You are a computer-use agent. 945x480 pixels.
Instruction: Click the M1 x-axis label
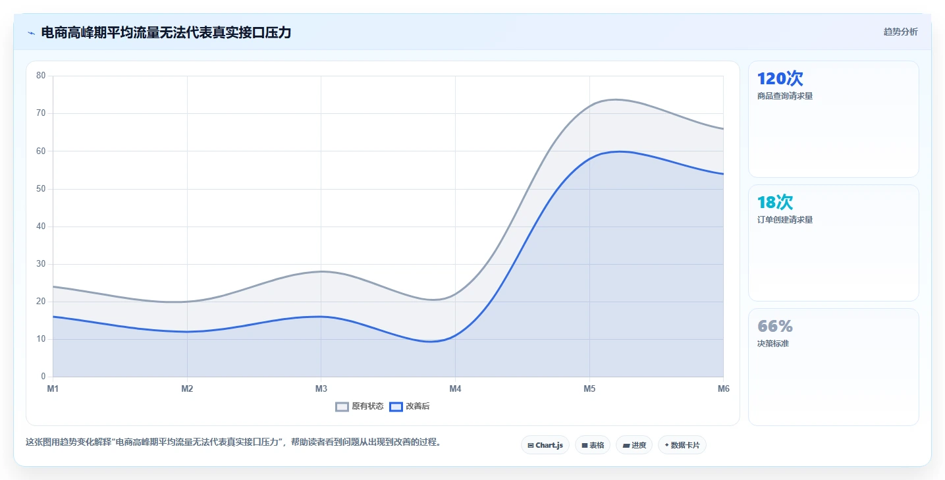click(53, 388)
